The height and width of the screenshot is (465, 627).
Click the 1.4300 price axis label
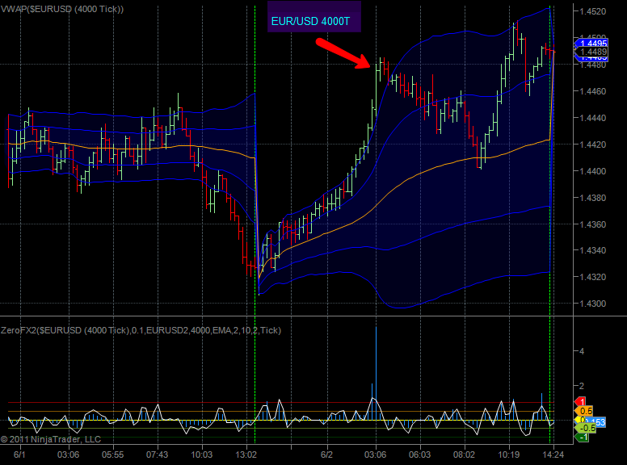coord(594,304)
